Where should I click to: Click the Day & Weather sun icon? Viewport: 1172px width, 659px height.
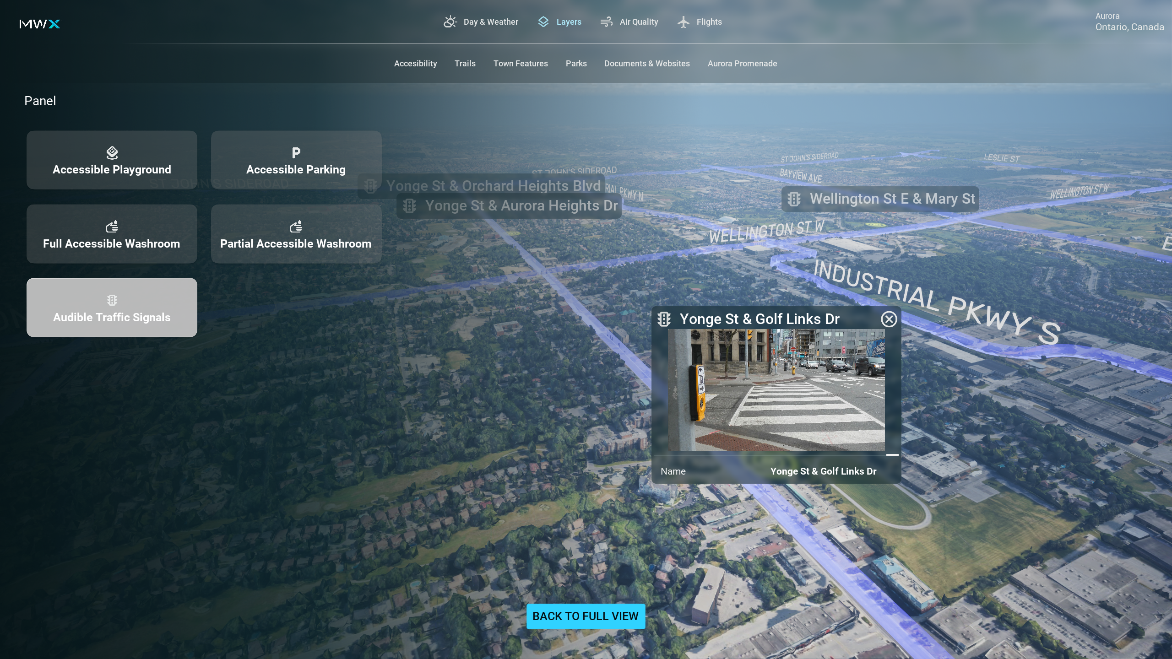point(450,22)
